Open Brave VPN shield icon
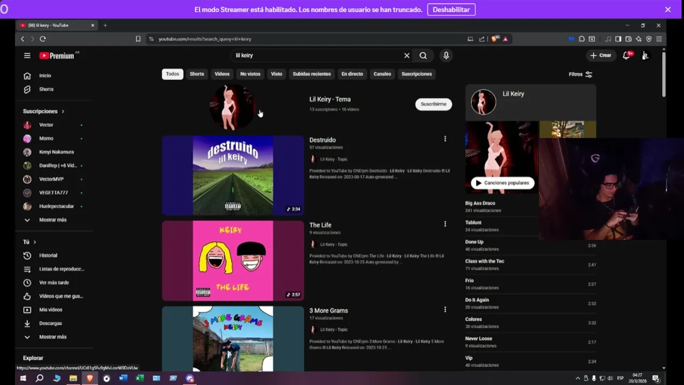Image resolution: width=684 pixels, height=385 pixels. (649, 39)
